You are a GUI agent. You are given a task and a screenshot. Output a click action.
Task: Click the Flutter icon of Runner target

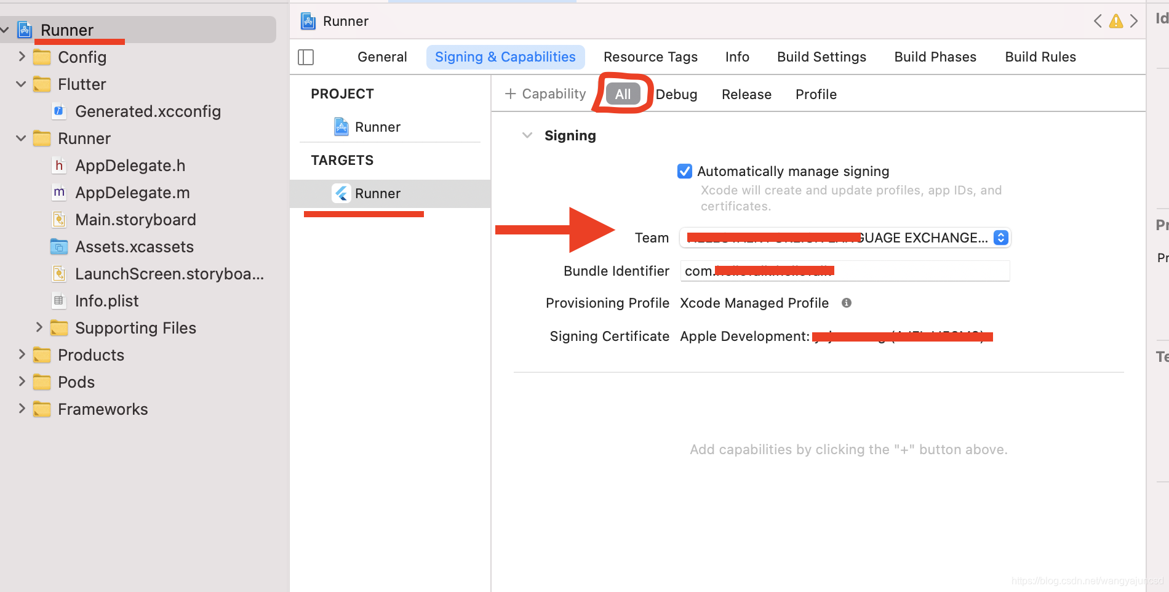pos(341,193)
